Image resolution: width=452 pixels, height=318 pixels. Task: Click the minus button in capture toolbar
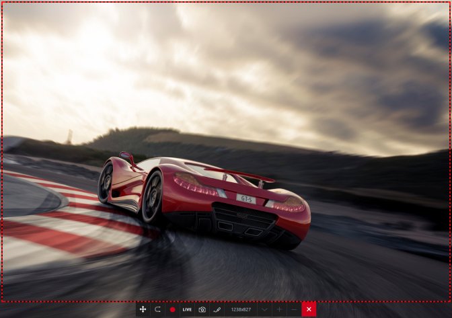coord(294,309)
